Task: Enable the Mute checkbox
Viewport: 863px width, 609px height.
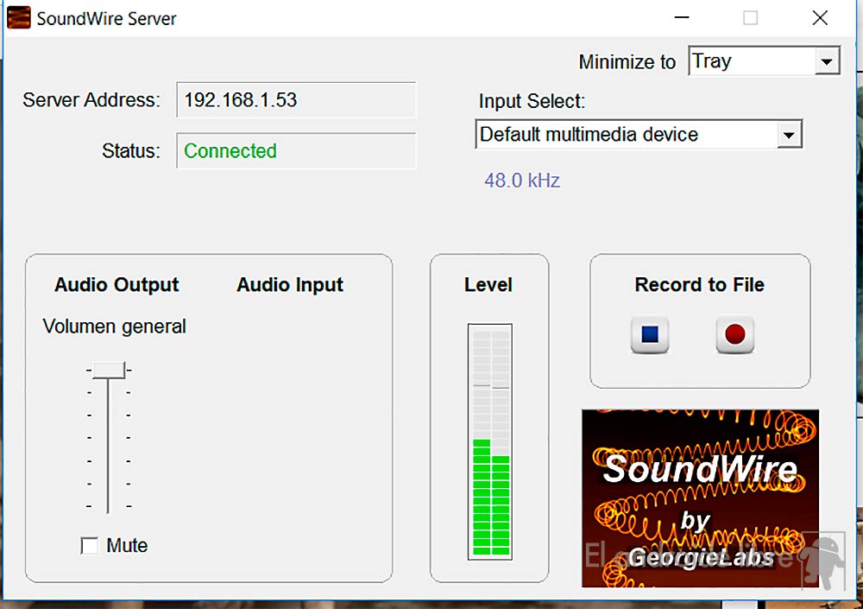Action: [89, 546]
